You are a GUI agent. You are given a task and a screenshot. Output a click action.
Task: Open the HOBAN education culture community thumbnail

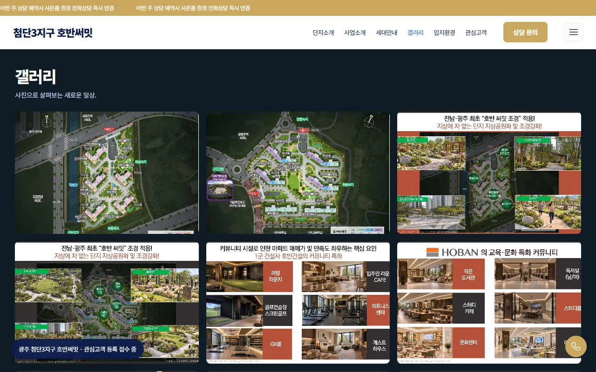(489, 303)
